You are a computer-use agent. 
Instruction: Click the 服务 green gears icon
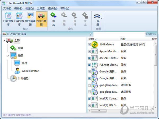pyautogui.click(x=13, y=48)
